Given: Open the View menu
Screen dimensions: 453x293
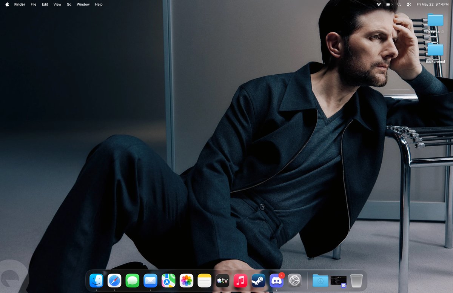Looking at the screenshot, I should pyautogui.click(x=57, y=4).
